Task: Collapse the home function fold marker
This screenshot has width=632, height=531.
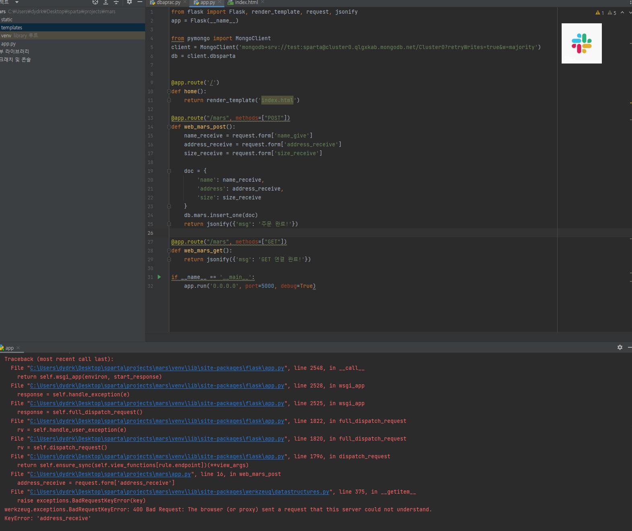Action: tap(169, 92)
